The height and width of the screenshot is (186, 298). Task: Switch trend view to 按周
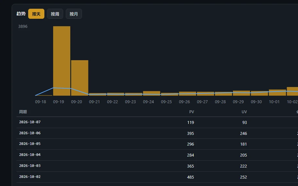click(x=55, y=14)
